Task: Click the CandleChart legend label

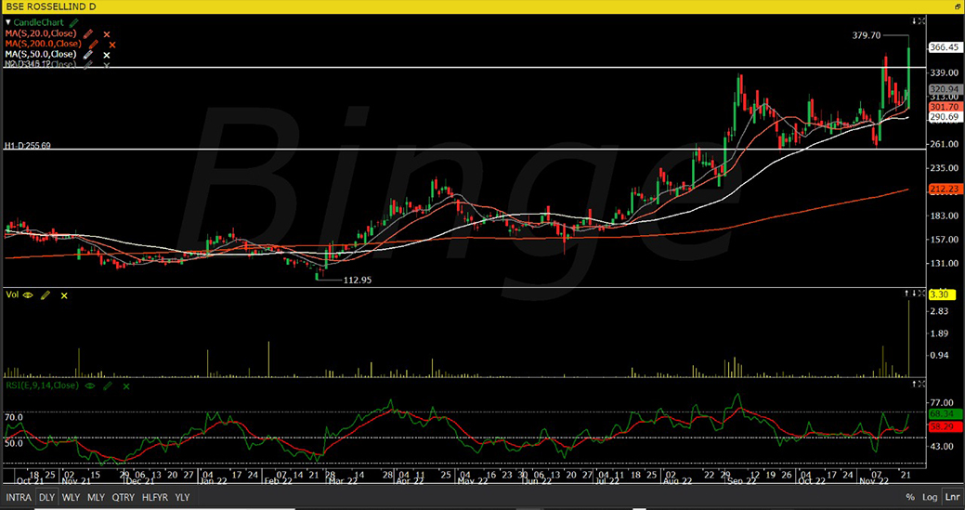Action: (x=38, y=23)
